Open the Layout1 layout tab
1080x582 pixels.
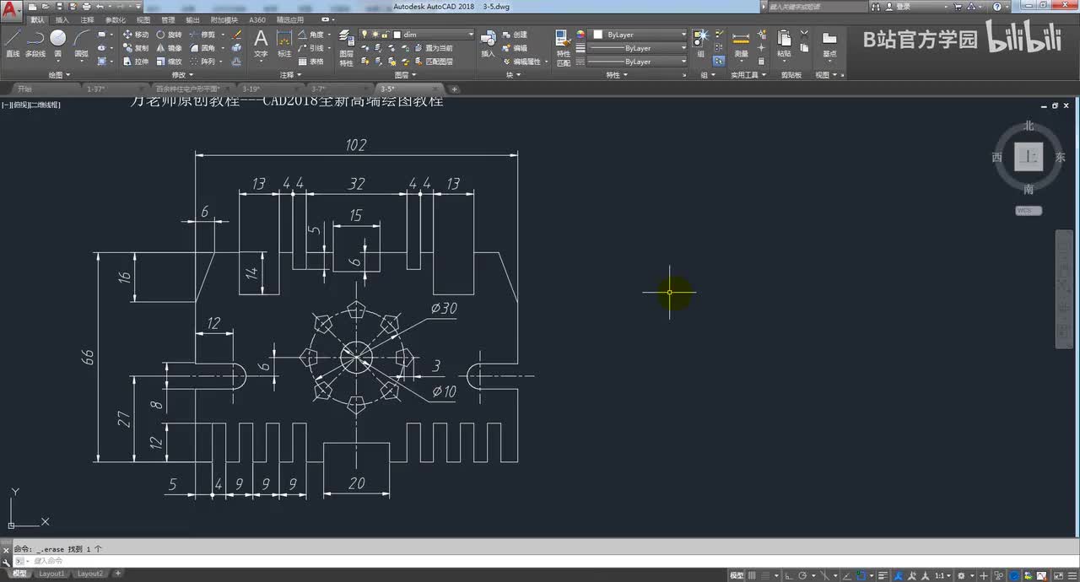coord(51,574)
